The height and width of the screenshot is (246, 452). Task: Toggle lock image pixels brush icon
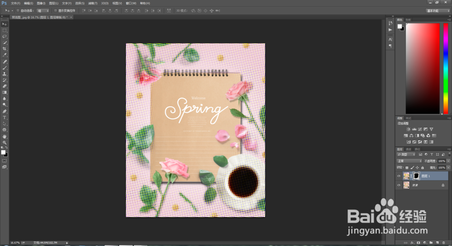pos(412,168)
